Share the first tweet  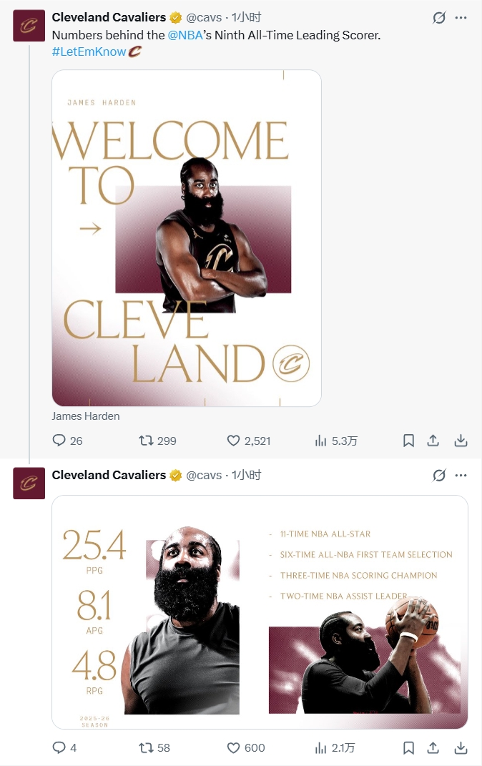coord(433,441)
